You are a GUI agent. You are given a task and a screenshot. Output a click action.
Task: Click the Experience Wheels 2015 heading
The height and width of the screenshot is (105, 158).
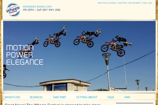(x=37, y=7)
